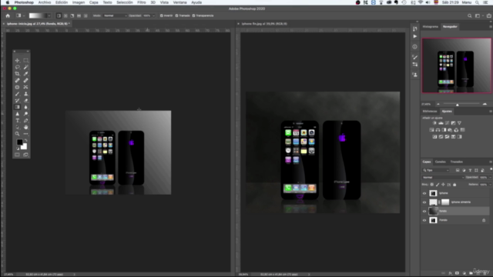Choose the Radial gradient style icon
This screenshot has width=493, height=277.
tap(65, 15)
